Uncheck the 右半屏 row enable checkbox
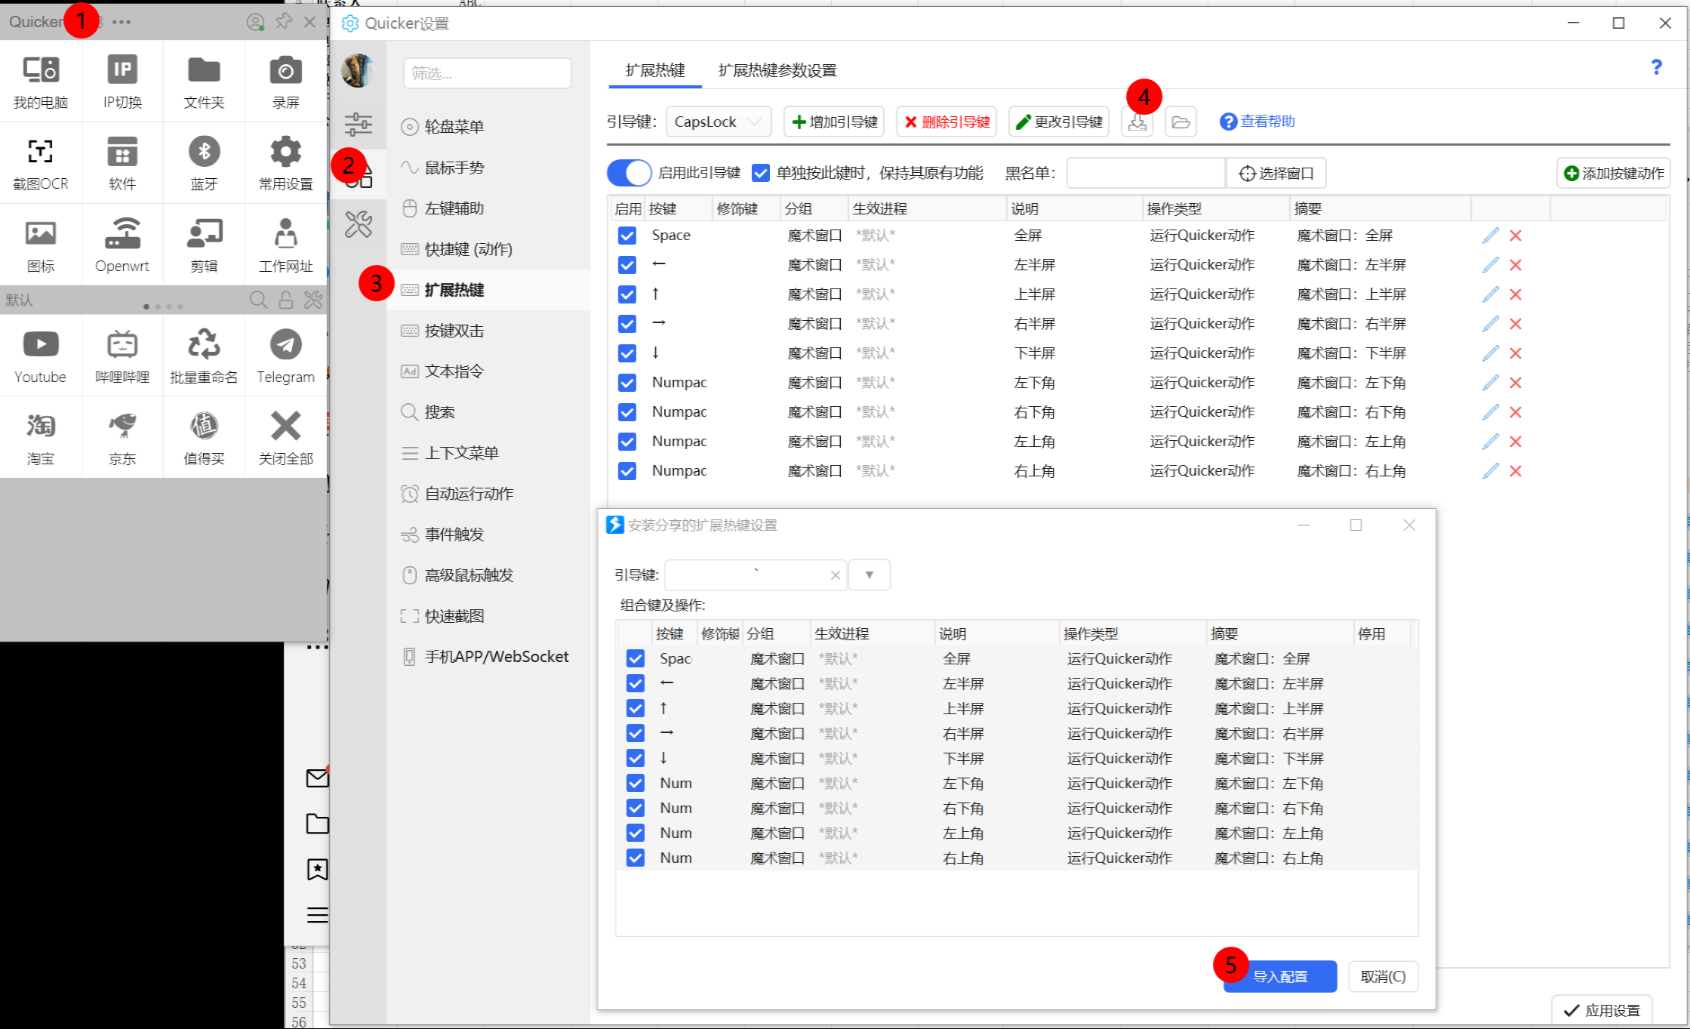Viewport: 1690px width, 1029px height. (627, 324)
